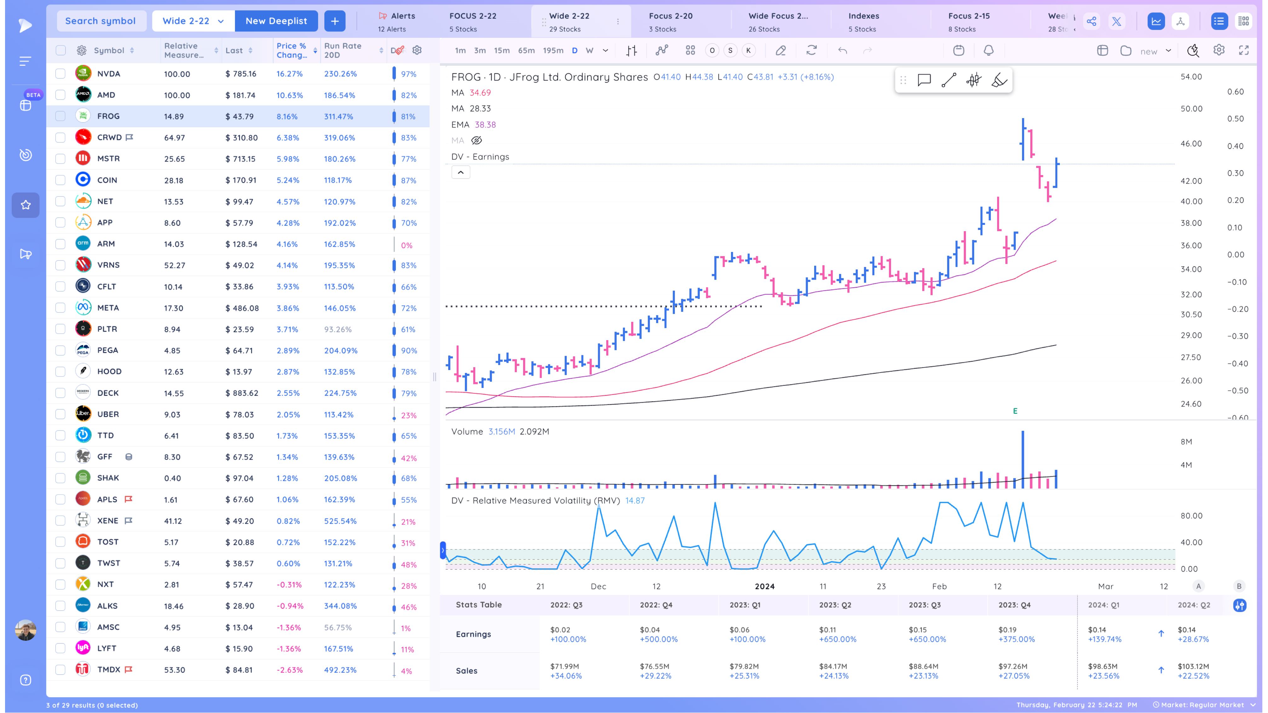Screen dimensions: 1268x713
Task: Click the folder icon beside new
Action: [x=1126, y=51]
